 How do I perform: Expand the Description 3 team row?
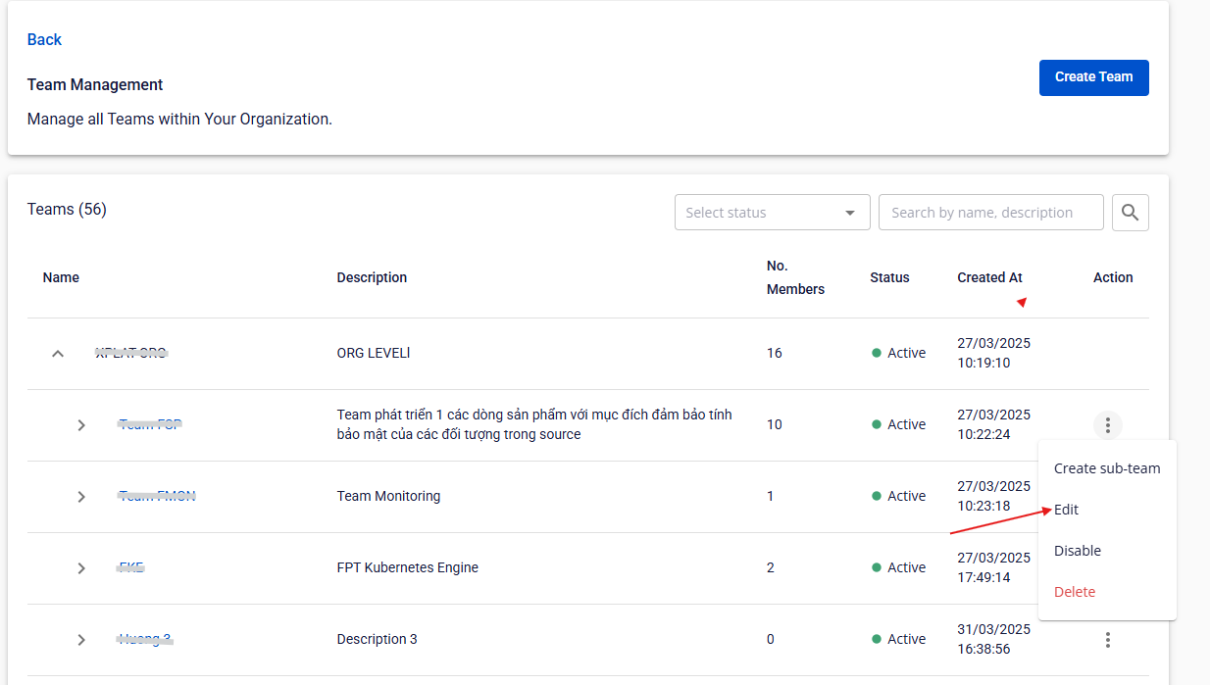coord(81,640)
